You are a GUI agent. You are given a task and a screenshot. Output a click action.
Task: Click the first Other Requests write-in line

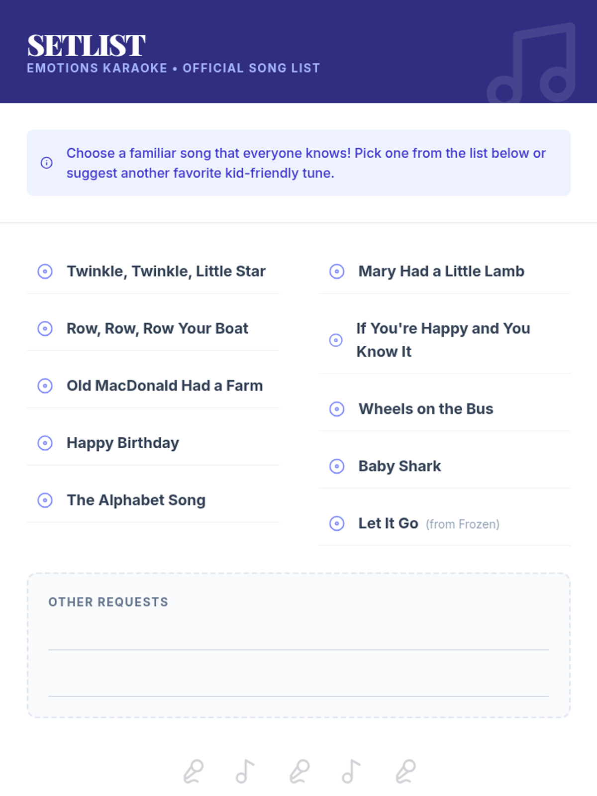coord(298,649)
